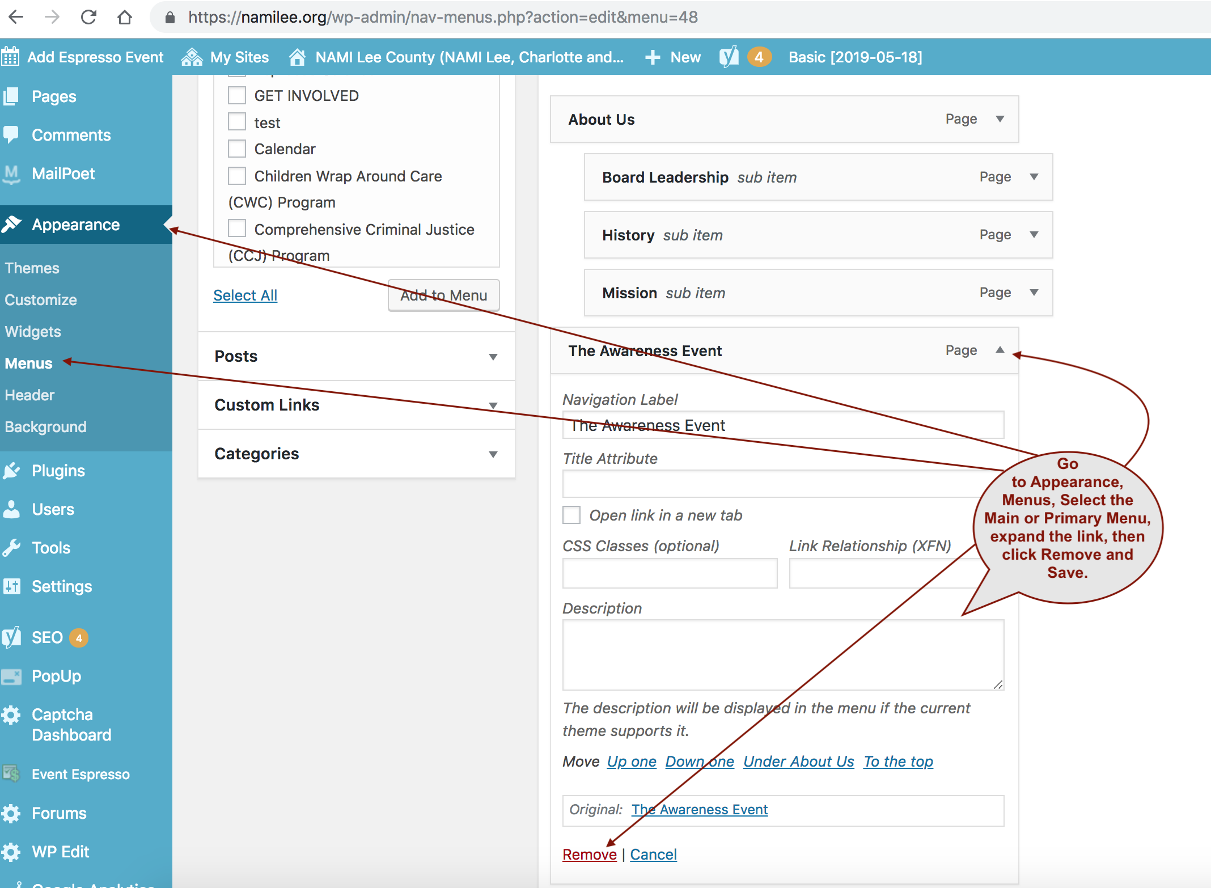Viewport: 1211px width, 888px height.
Task: Click the Comments bubble icon in sidebar
Action: coord(11,135)
